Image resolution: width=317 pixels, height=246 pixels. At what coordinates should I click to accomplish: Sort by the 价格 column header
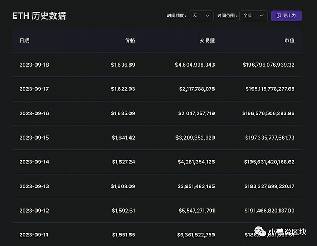129,41
